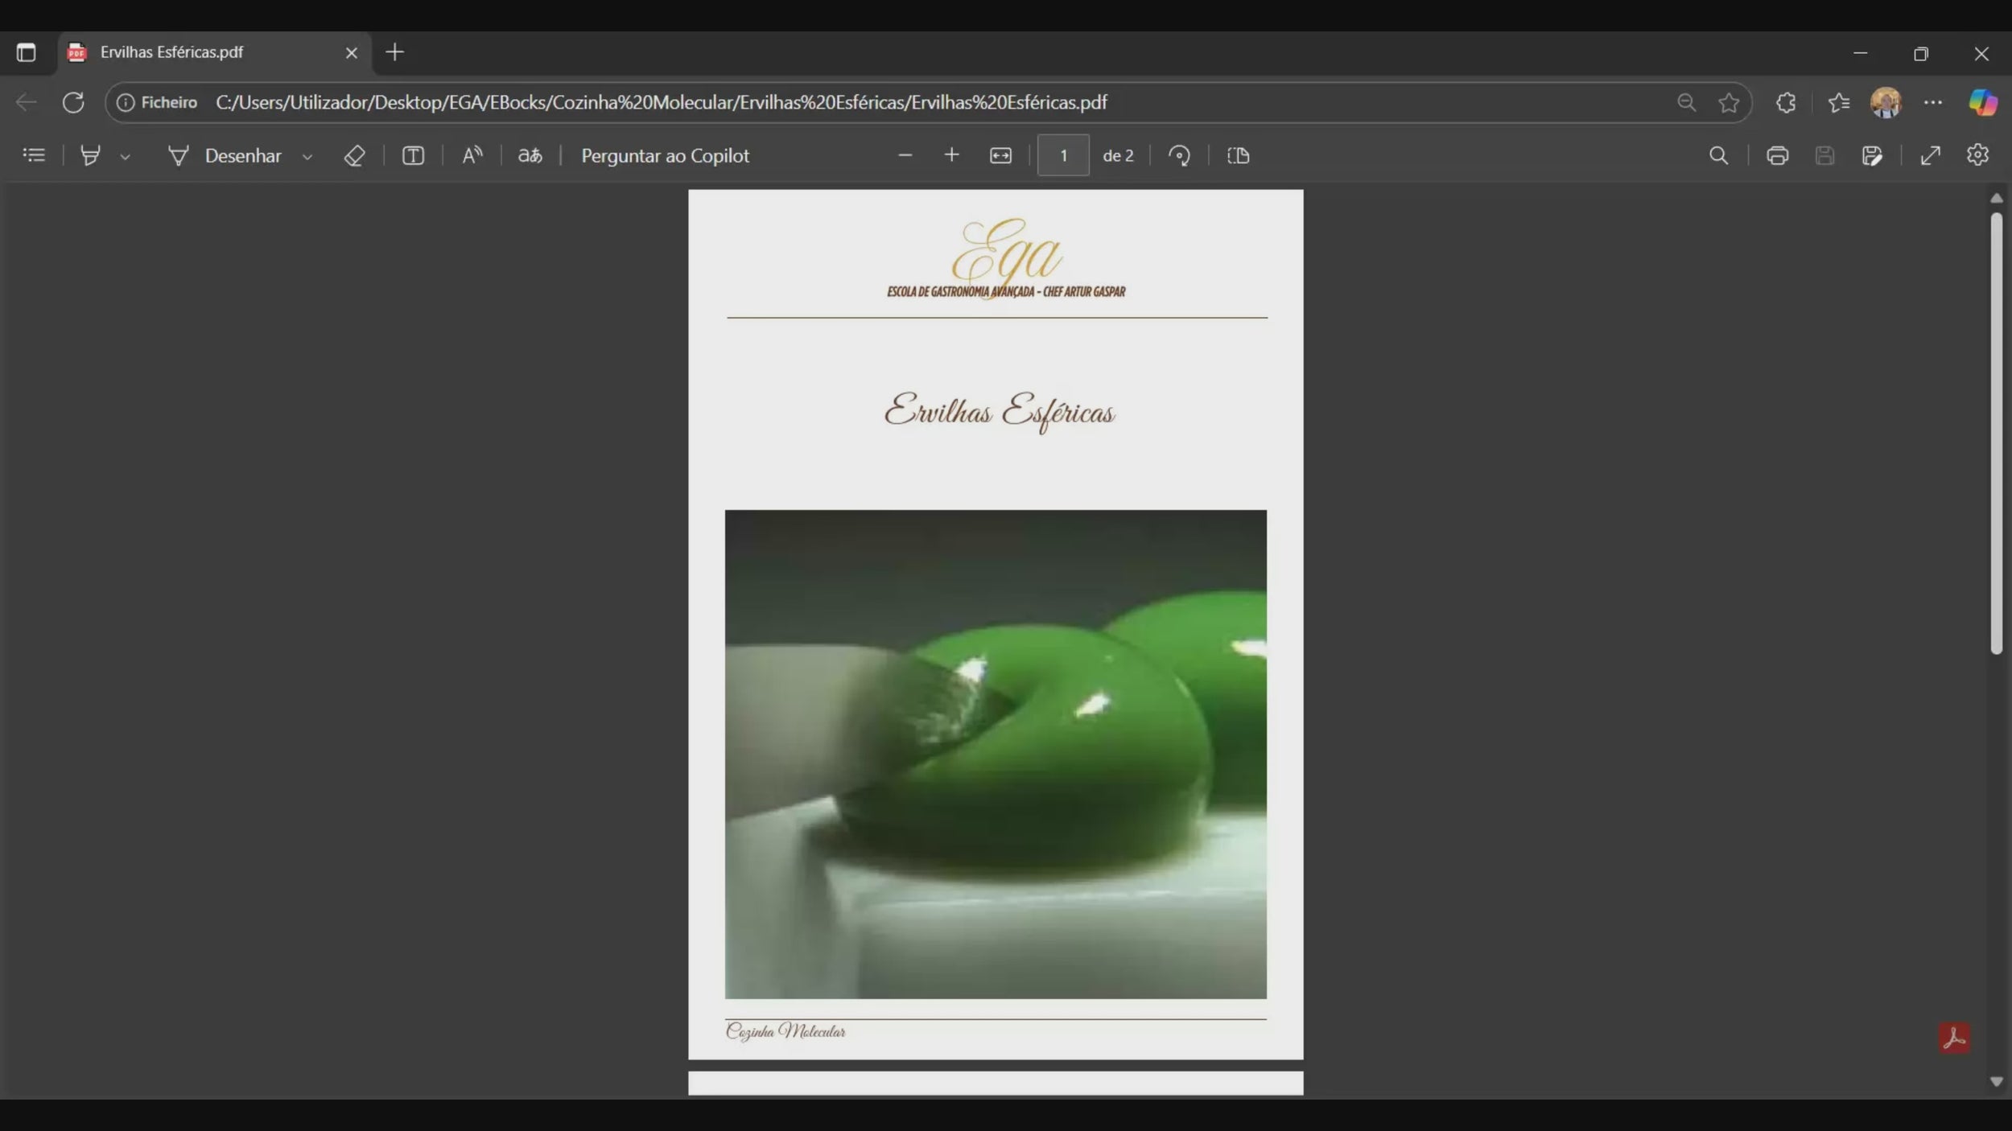Start read aloud feature
Screen dimensions: 2012x1131
[x=472, y=155]
